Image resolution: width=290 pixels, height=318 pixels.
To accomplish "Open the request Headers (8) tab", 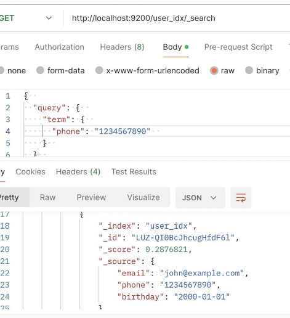I will [x=122, y=47].
